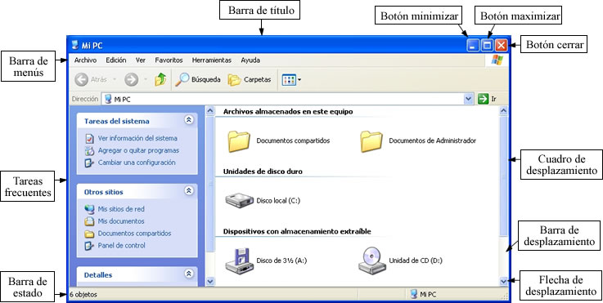Screen dimensions: 603x303
Task: Go up one folder level icon
Action: pos(160,80)
